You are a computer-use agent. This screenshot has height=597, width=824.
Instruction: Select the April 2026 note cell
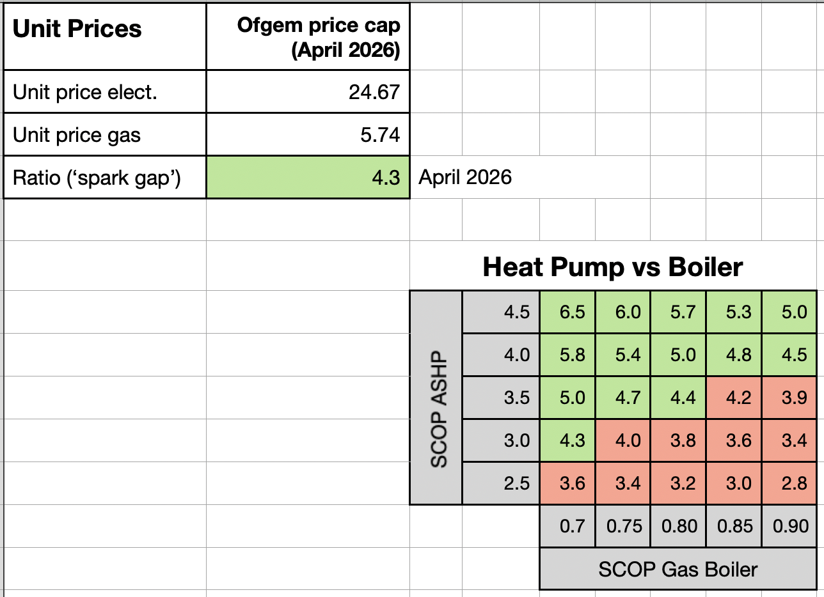tap(465, 177)
